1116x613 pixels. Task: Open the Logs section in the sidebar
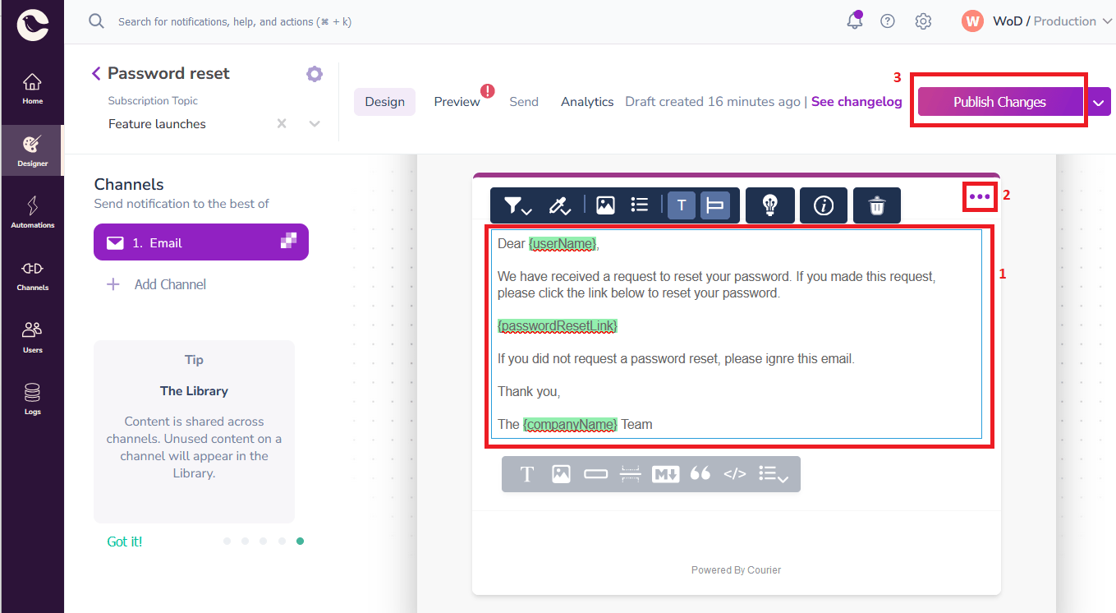coord(32,399)
